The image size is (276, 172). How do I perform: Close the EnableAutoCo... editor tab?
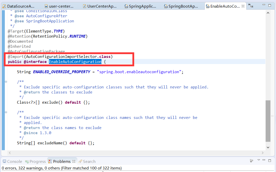point(243,6)
